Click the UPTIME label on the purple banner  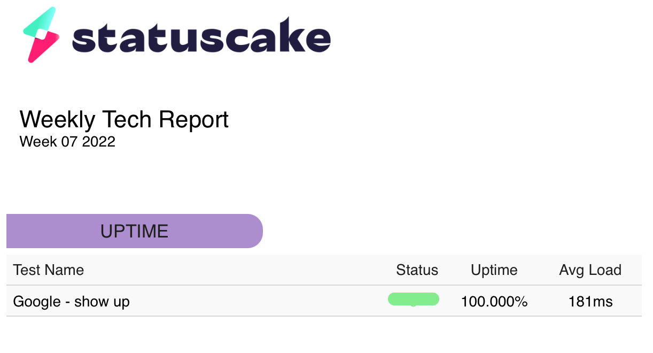(135, 231)
